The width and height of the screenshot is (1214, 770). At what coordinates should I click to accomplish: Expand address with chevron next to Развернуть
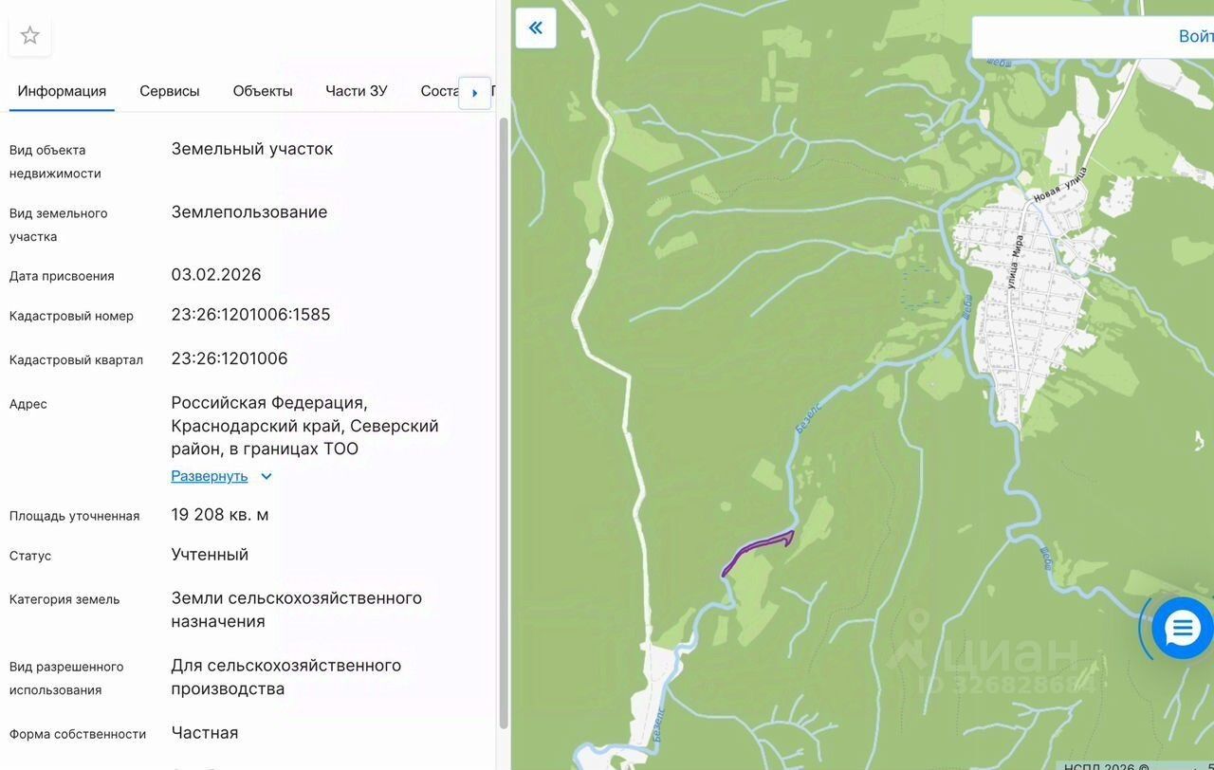[267, 477]
